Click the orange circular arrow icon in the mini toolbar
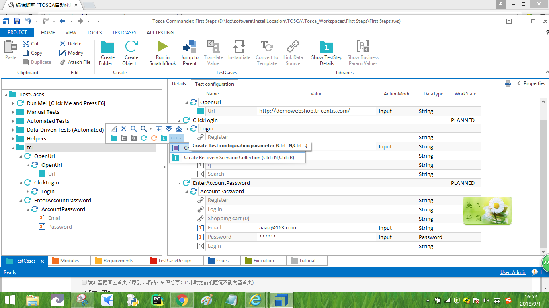 tap(154, 138)
